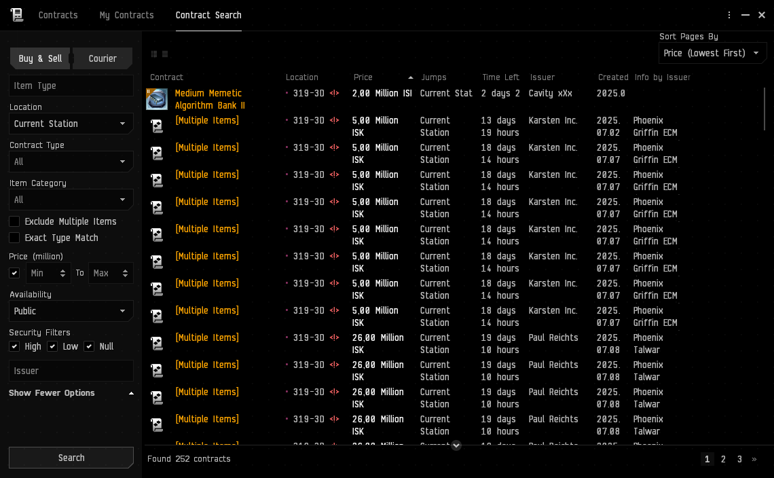The width and height of the screenshot is (774, 478).
Task: Select the Courier tab
Action: point(103,58)
